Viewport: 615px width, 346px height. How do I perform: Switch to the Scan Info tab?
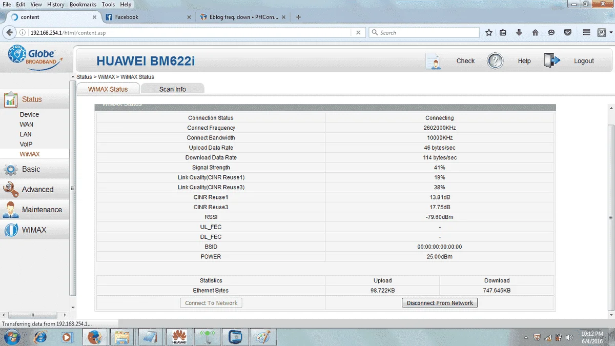[172, 89]
